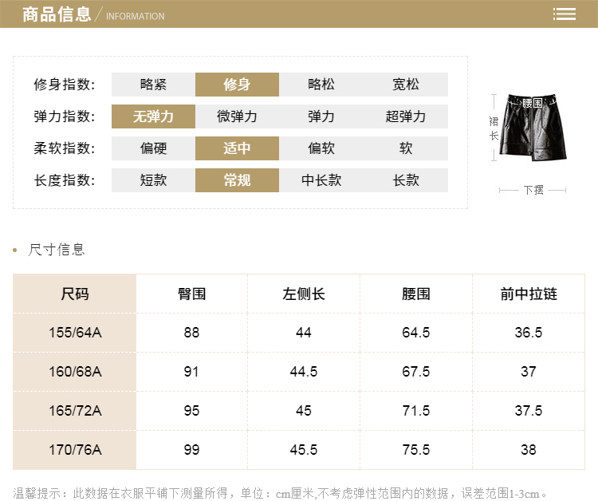Click the 尺寸信息 section heading
The height and width of the screenshot is (501, 598).
click(x=57, y=250)
